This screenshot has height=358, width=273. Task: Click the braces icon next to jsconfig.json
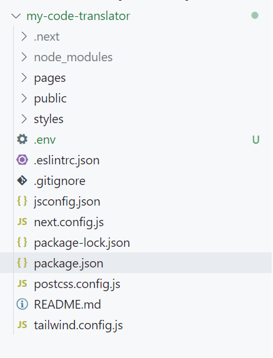click(x=22, y=201)
